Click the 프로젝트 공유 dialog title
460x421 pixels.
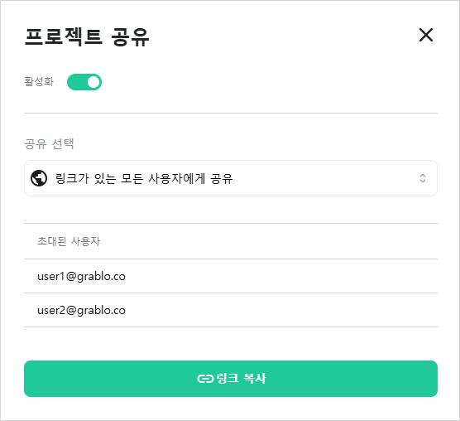pos(87,37)
